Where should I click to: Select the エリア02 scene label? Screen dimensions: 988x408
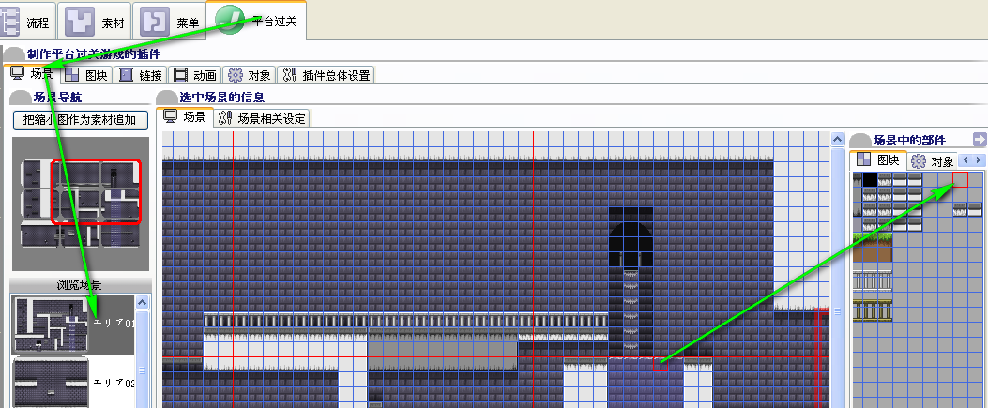point(114,382)
